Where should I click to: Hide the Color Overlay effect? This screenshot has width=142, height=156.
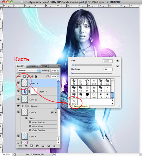(x=30, y=130)
